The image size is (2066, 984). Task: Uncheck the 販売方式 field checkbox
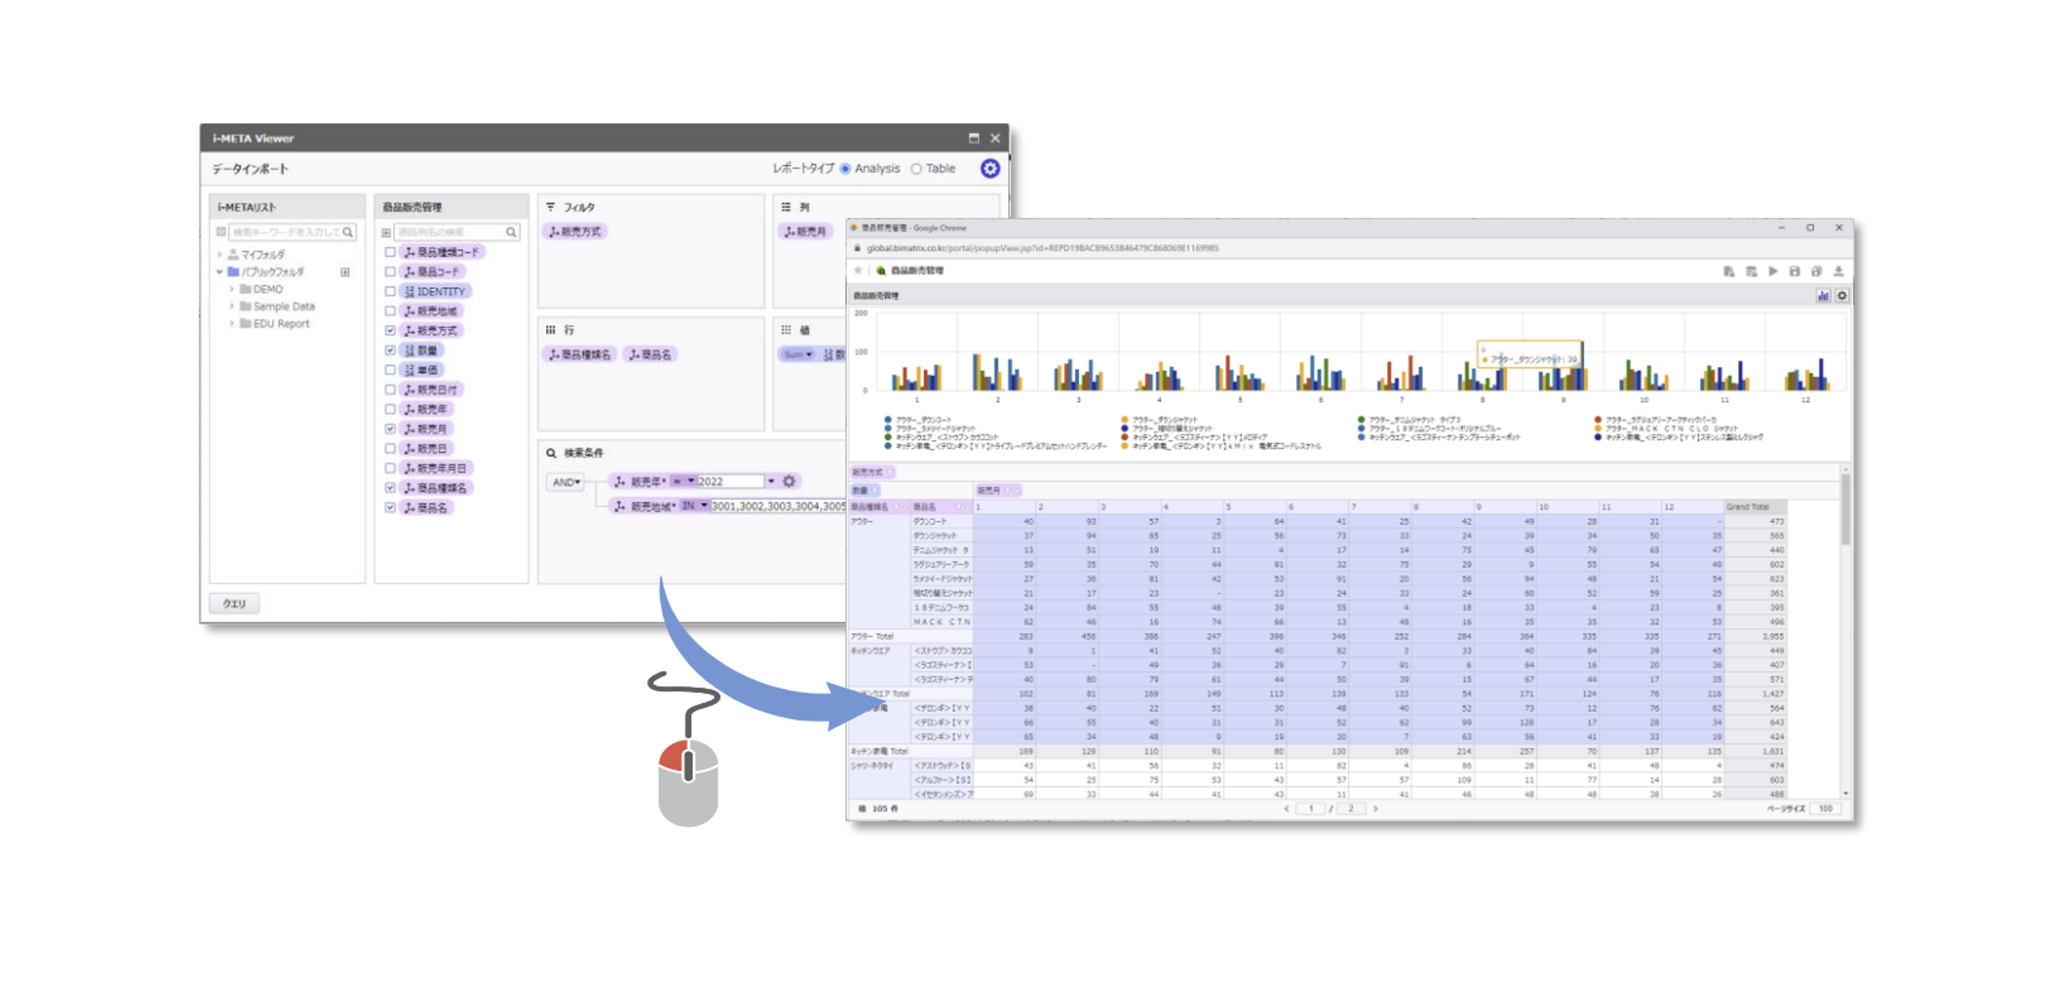pyautogui.click(x=390, y=330)
